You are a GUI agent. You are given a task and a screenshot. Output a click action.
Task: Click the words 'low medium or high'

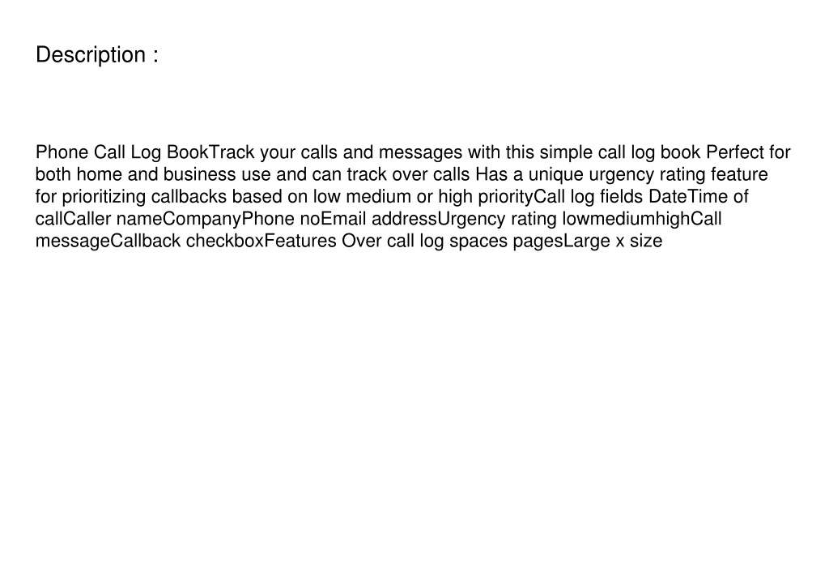coord(393,197)
